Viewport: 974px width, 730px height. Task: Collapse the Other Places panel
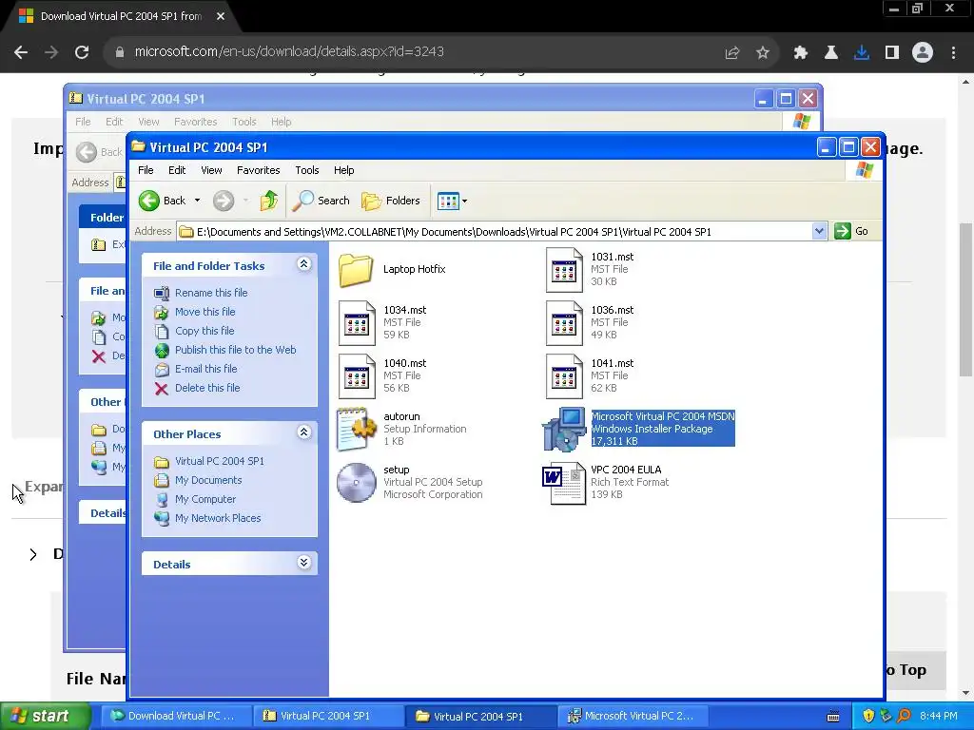point(303,432)
